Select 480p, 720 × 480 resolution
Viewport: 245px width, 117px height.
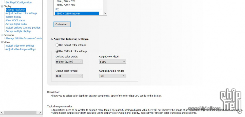tap(66, 5)
